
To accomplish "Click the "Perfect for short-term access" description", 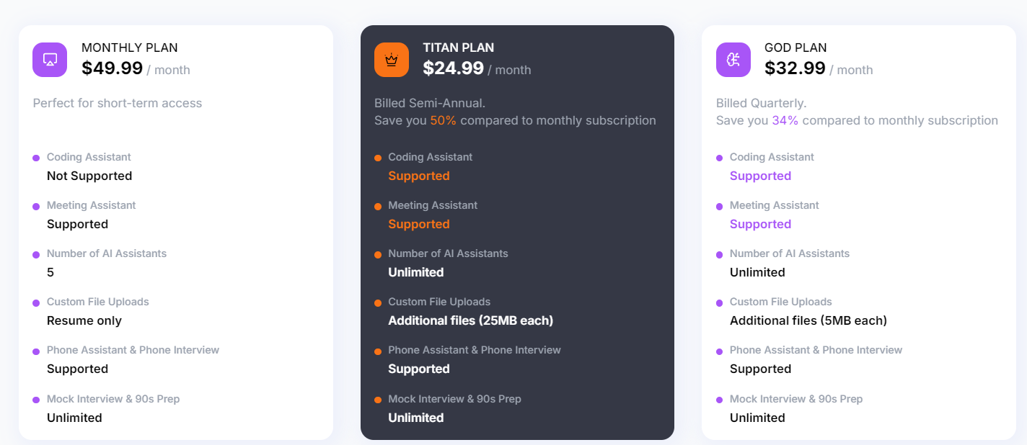I will click(118, 103).
